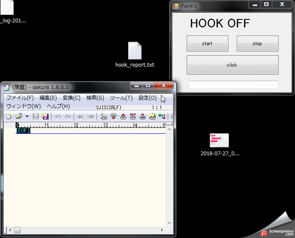Click the Find Previous up-arrow eyes icon

pos(123,116)
